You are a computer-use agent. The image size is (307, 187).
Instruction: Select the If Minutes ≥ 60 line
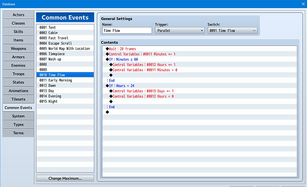[x=199, y=59]
